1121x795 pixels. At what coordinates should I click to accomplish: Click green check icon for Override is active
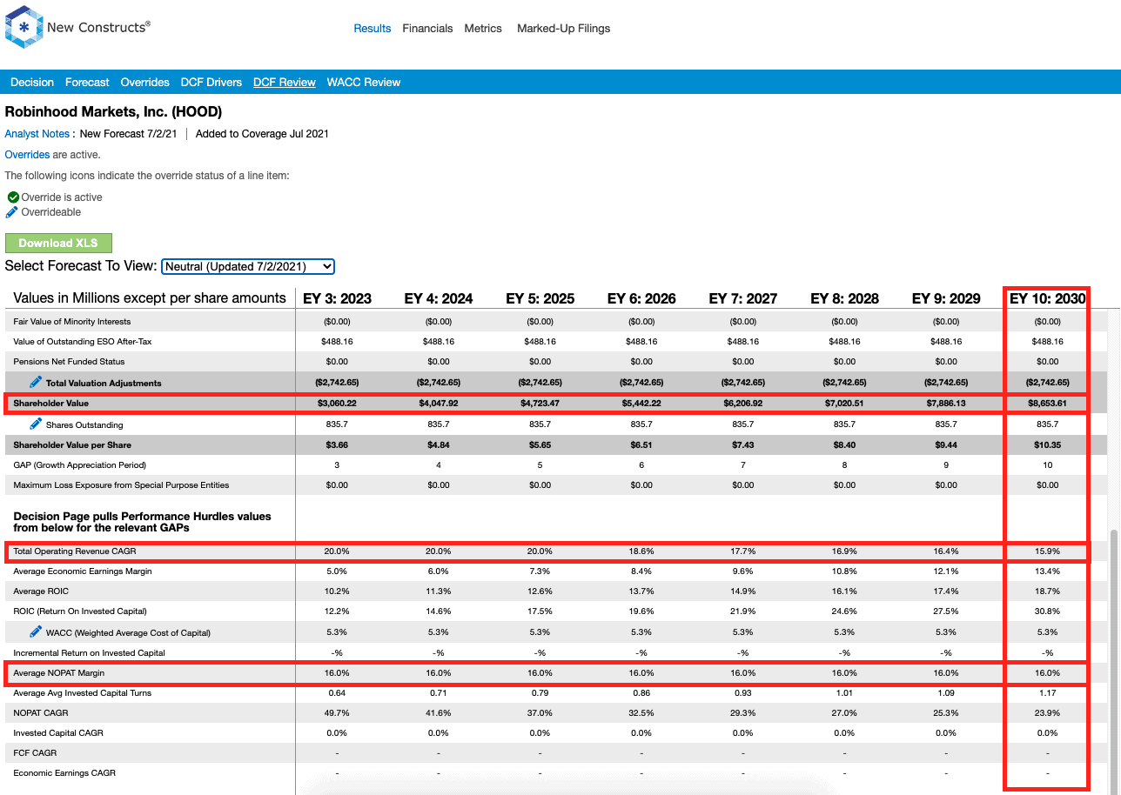pos(13,197)
